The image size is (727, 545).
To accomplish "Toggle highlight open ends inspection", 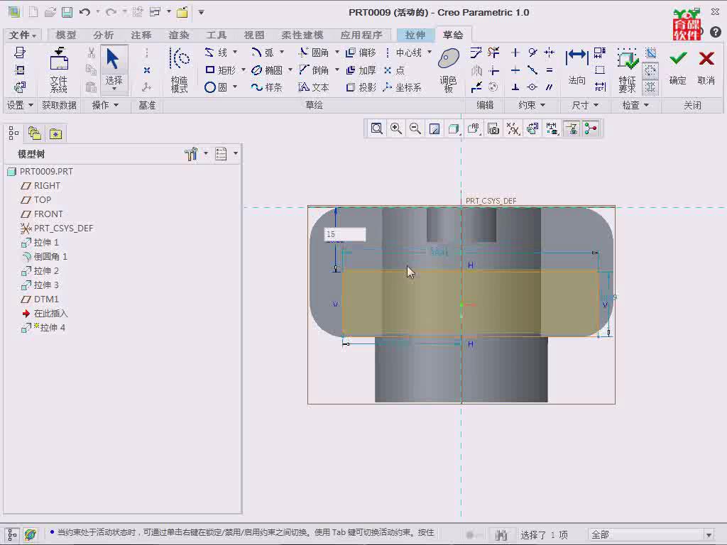I will click(650, 70).
